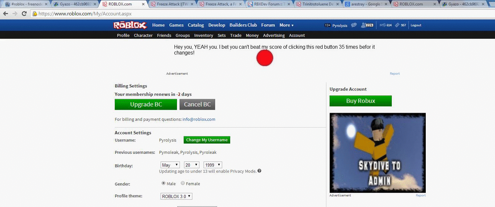Viewport: 495px width, 207px height.
Task: Open Develop in the ROBLOX navbar
Action: pos(217,25)
